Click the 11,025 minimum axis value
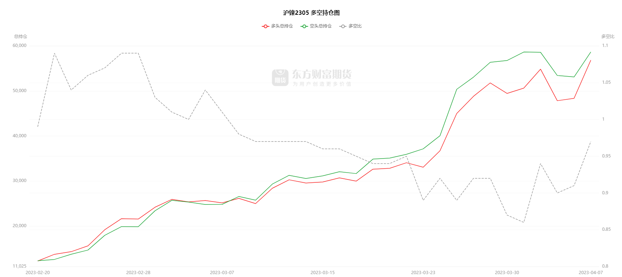The width and height of the screenshot is (622, 277). (20, 266)
